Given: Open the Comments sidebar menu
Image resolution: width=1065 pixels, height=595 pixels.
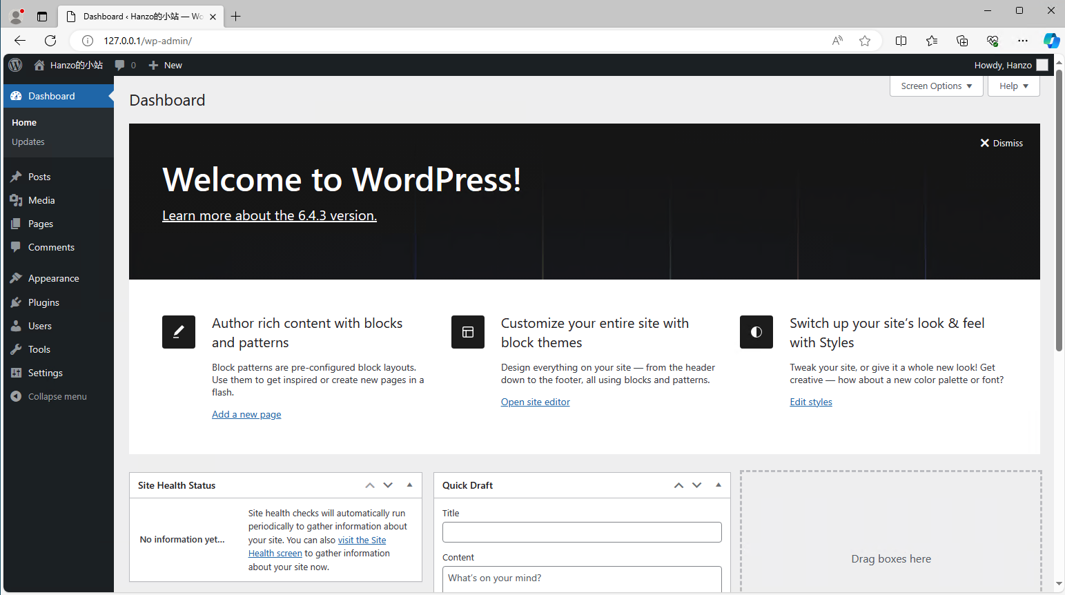Looking at the screenshot, I should (x=58, y=247).
